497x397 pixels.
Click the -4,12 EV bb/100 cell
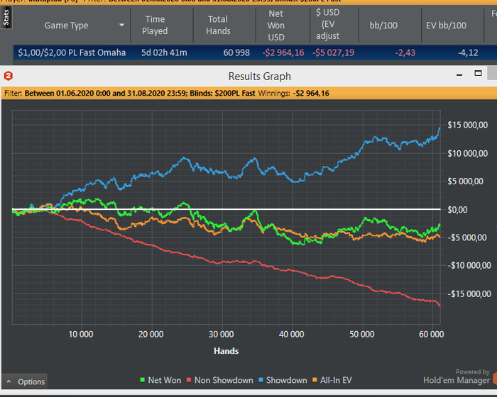tap(468, 52)
